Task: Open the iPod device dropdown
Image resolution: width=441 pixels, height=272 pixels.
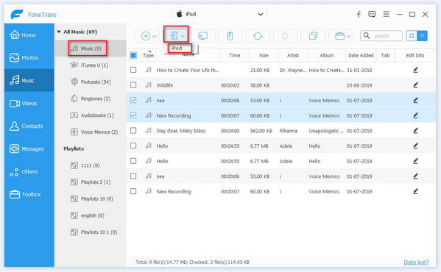Action: [261, 14]
